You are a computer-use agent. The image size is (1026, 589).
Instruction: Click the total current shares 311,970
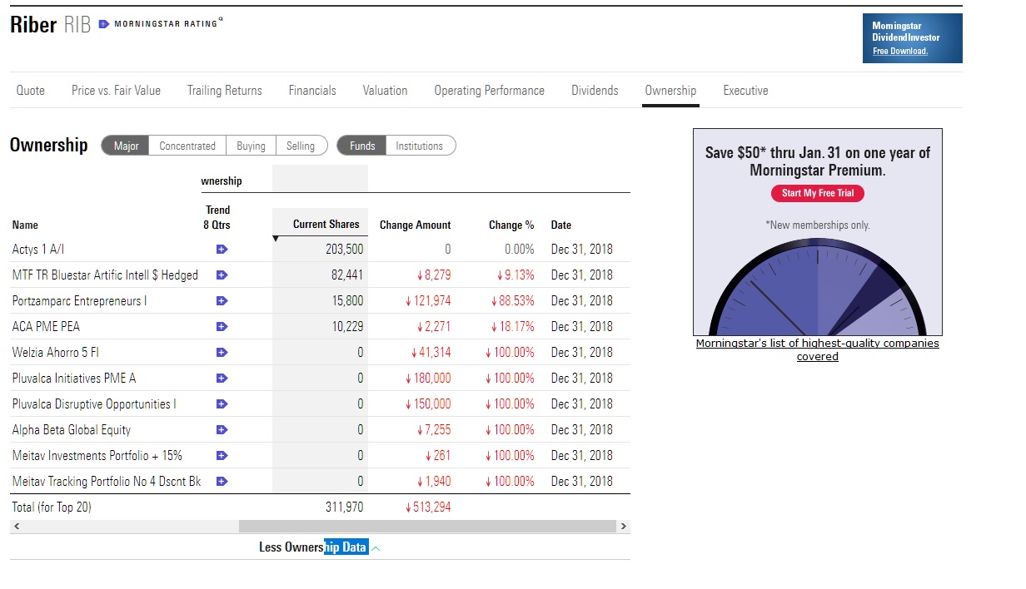click(344, 507)
